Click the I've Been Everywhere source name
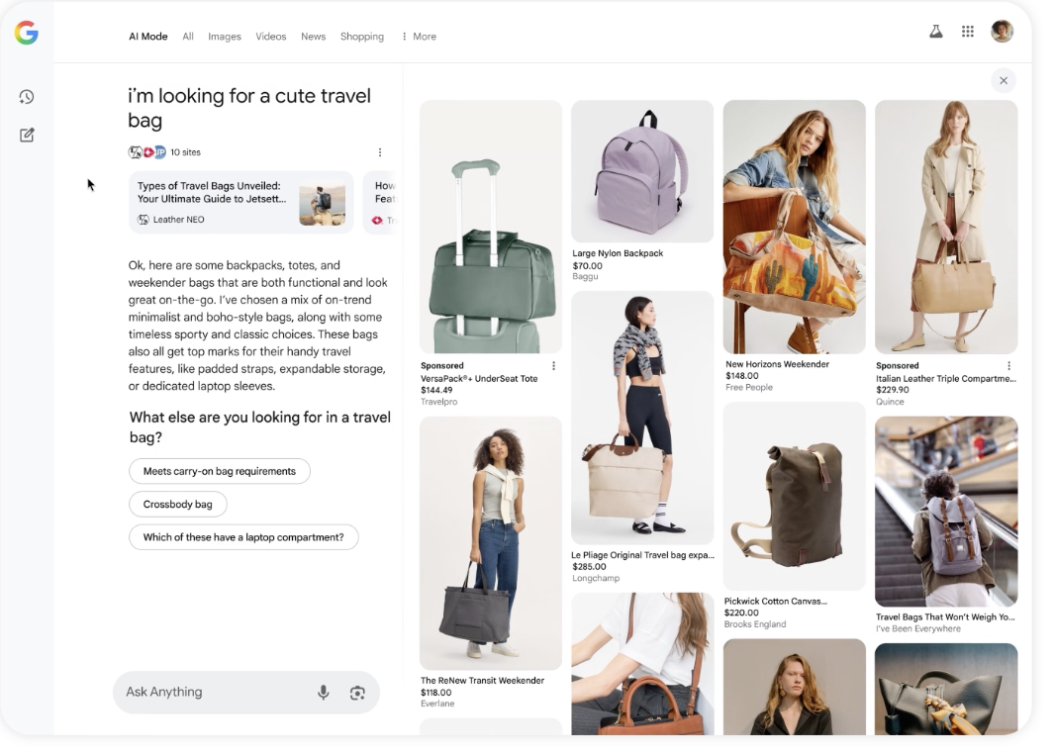 (x=917, y=629)
